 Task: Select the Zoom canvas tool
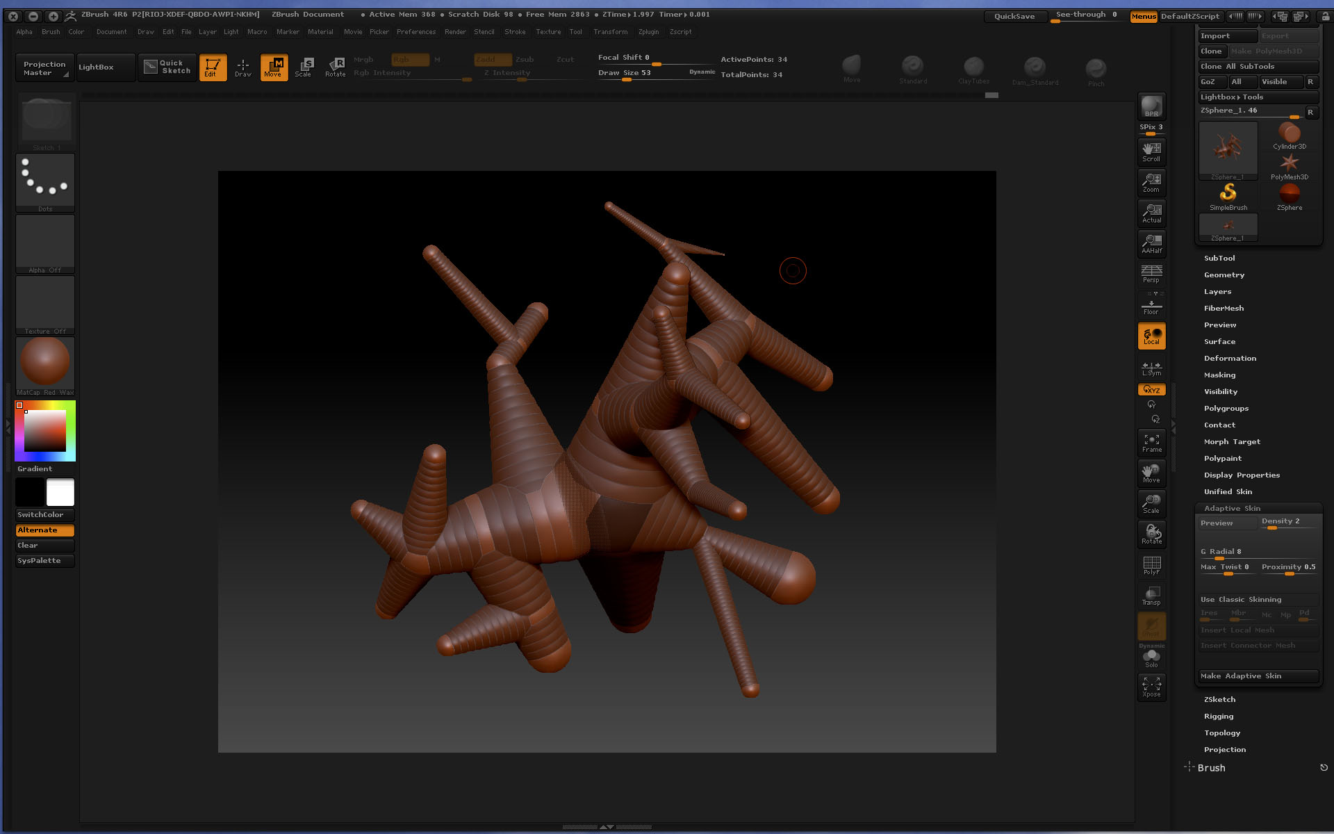[x=1151, y=182]
